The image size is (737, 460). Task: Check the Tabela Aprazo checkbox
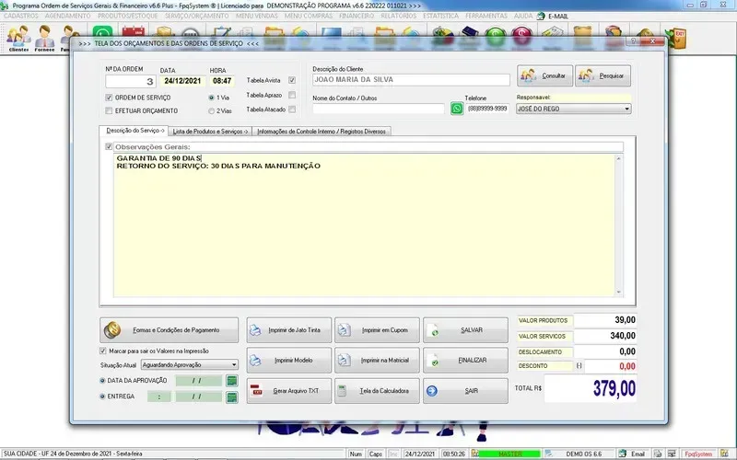(x=292, y=95)
